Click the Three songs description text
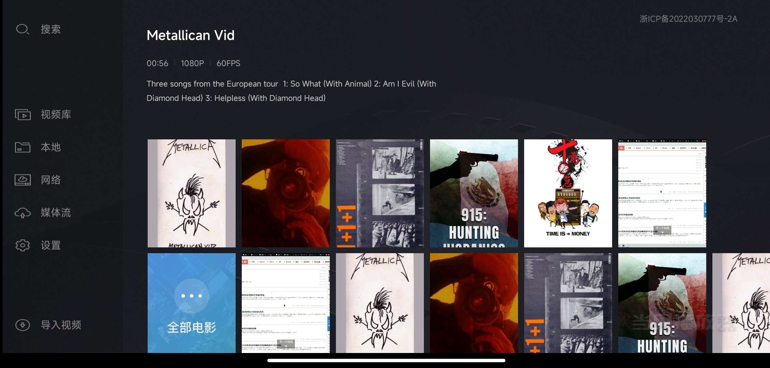This screenshot has width=770, height=368. 291,91
